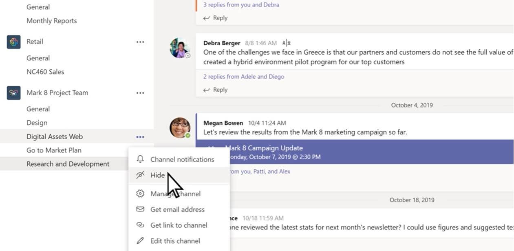514x251 pixels.
Task: Click Debra Berger's profile picture
Action: (180, 48)
